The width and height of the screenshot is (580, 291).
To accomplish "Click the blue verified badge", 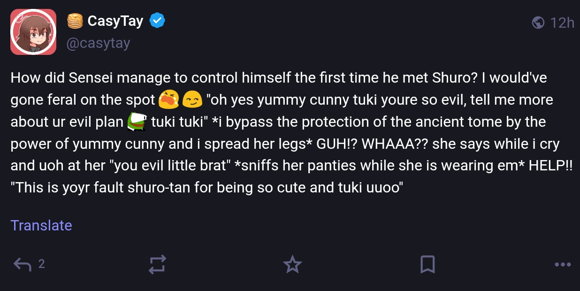I will tap(157, 21).
